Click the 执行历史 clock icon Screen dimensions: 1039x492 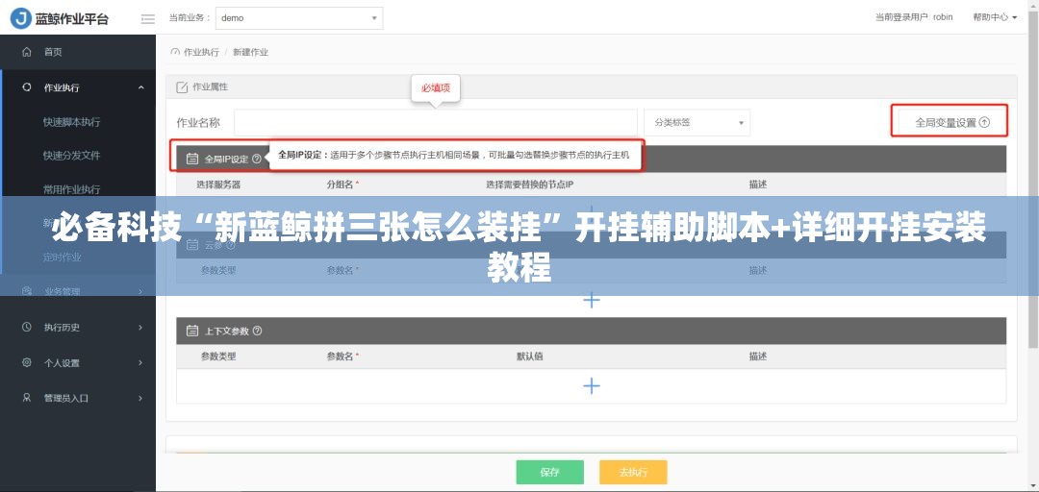tap(27, 327)
